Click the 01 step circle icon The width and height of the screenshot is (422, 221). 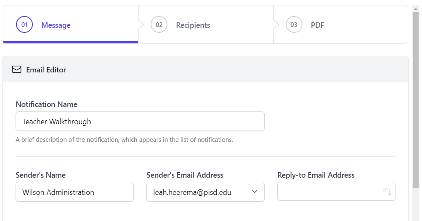(x=24, y=25)
